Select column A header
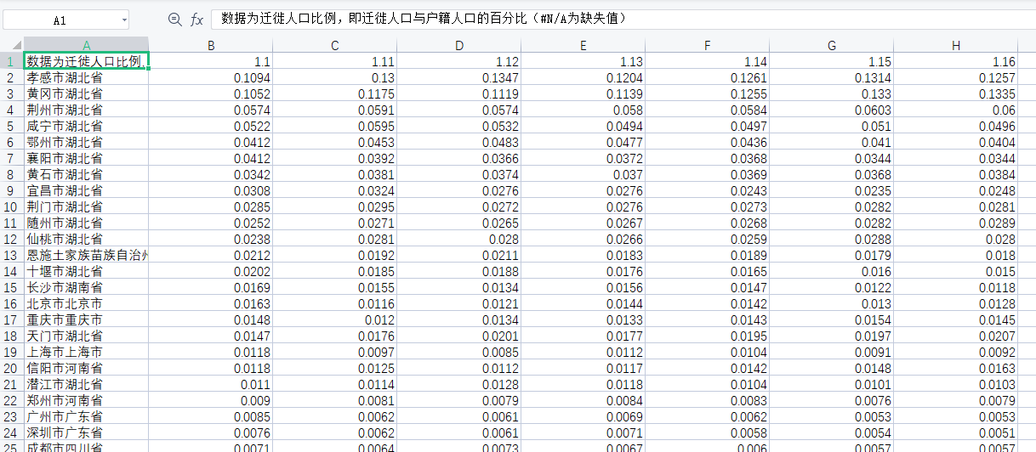The height and width of the screenshot is (452, 1036). tap(86, 45)
